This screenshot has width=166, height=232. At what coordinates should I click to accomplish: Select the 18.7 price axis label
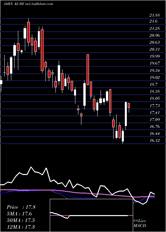tap(153, 85)
